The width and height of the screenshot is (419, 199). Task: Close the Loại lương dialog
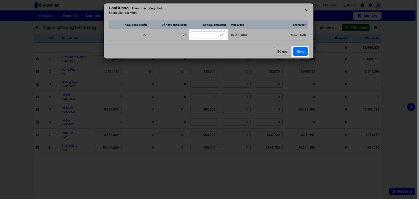[306, 10]
